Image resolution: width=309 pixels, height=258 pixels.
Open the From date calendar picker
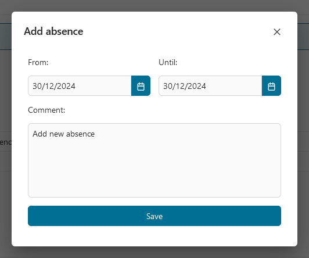141,86
